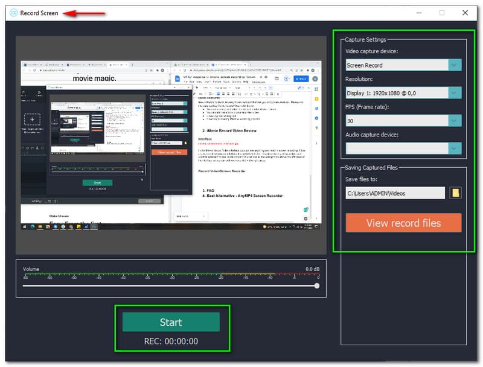Click the Save files to path field
Viewport: 483px width, 367px height.
[x=395, y=193]
